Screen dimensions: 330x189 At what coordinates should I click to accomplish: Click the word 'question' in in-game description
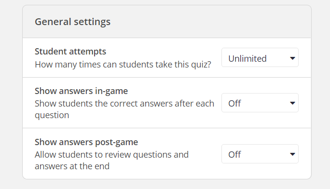[52, 115]
